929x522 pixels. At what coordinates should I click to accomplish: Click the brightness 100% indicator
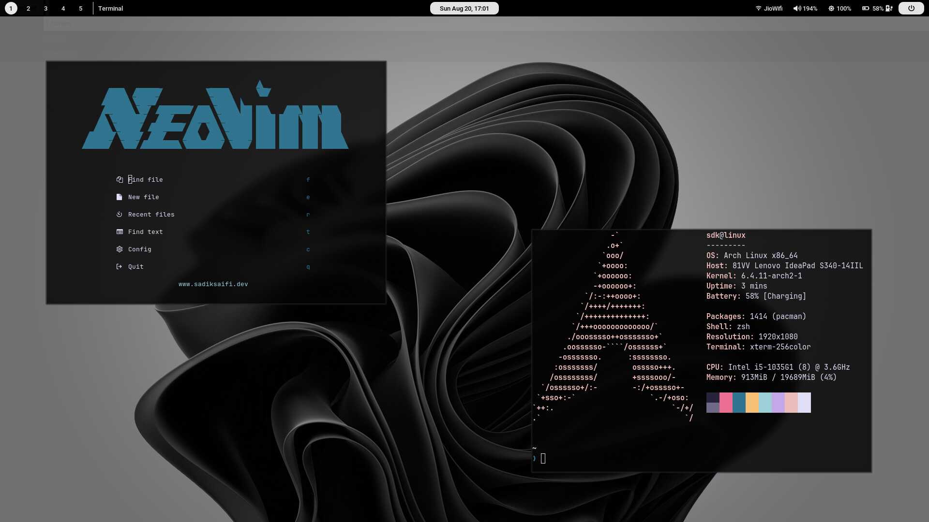pos(839,8)
